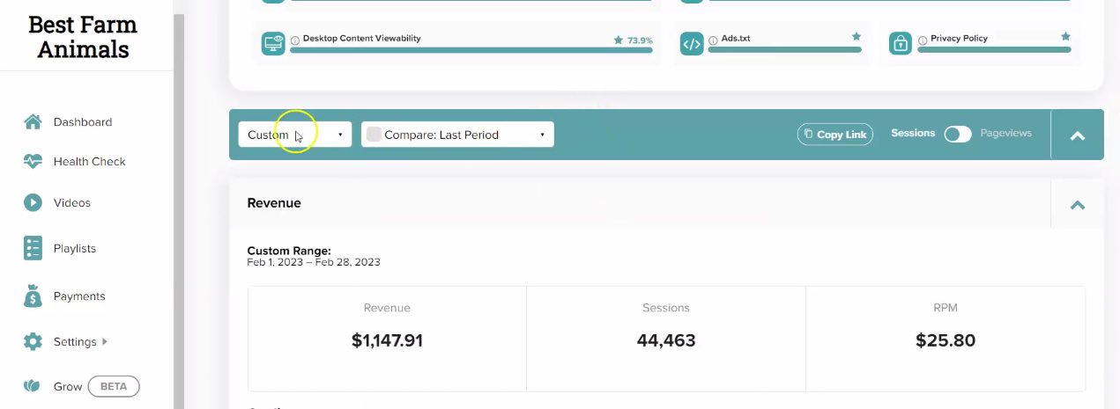Image resolution: width=1120 pixels, height=409 pixels.
Task: Select Pageviews label in filter bar
Action: pos(1005,134)
